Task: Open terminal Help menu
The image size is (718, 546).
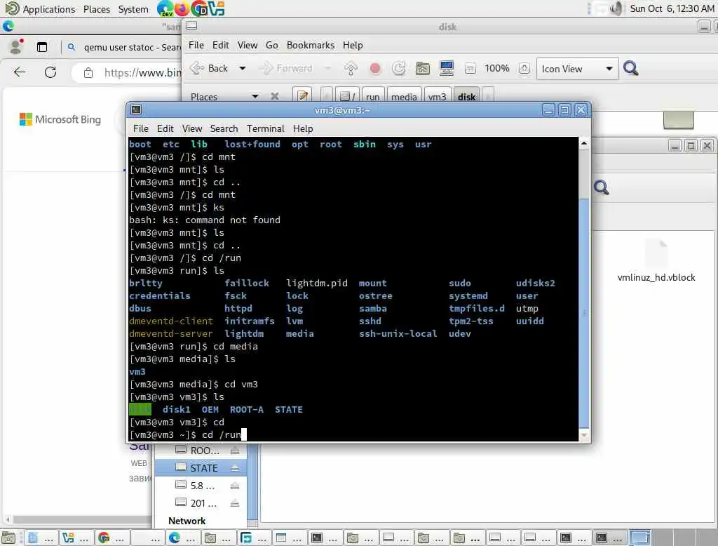Action: tap(303, 128)
